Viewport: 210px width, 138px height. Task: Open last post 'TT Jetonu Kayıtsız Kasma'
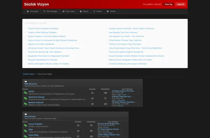108,129
